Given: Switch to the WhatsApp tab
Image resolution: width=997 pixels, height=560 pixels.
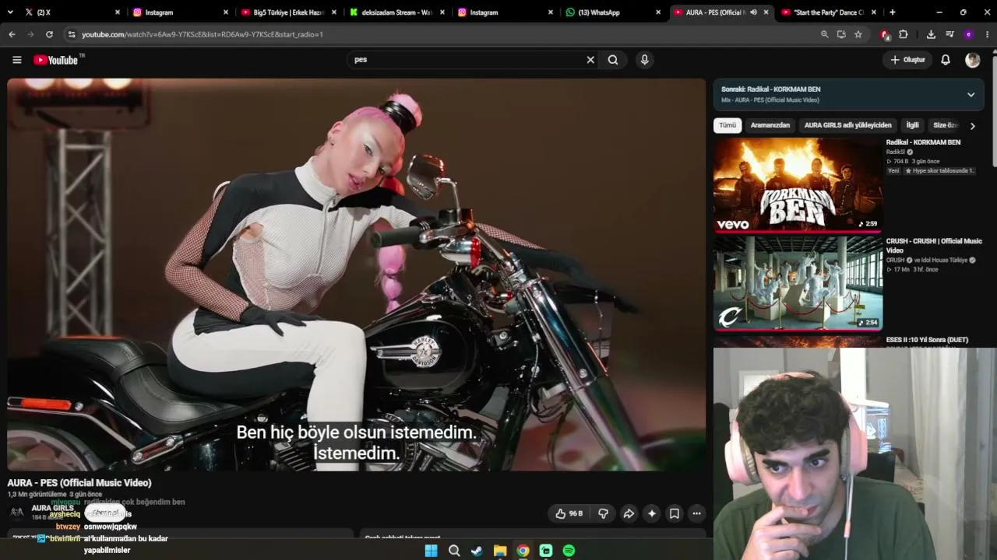Looking at the screenshot, I should (613, 12).
